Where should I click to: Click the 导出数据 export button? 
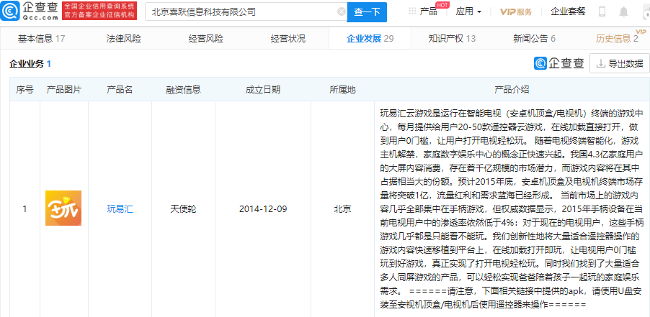click(619, 64)
